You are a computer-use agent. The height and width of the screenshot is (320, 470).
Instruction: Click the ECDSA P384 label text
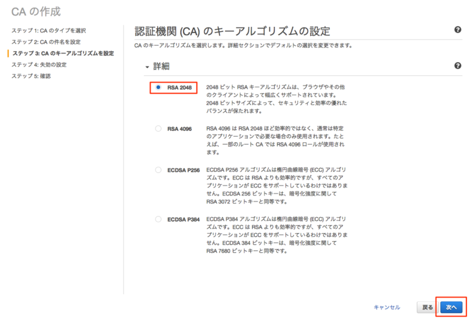[183, 219]
